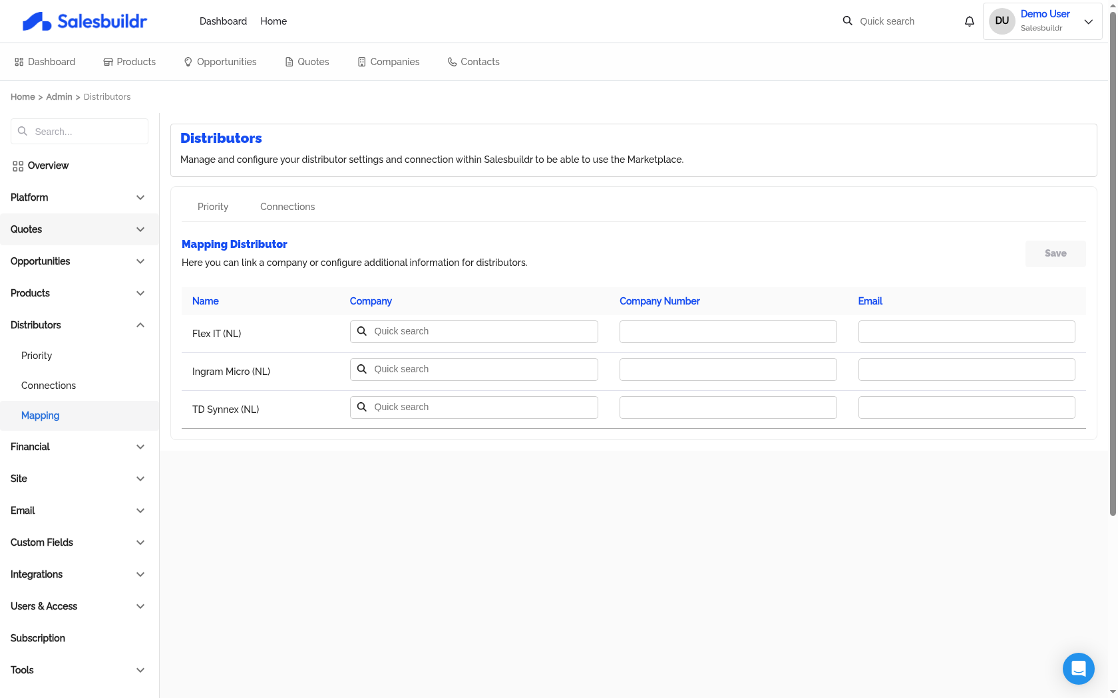
Task: Click the Home breadcrumb link
Action: 23,97
